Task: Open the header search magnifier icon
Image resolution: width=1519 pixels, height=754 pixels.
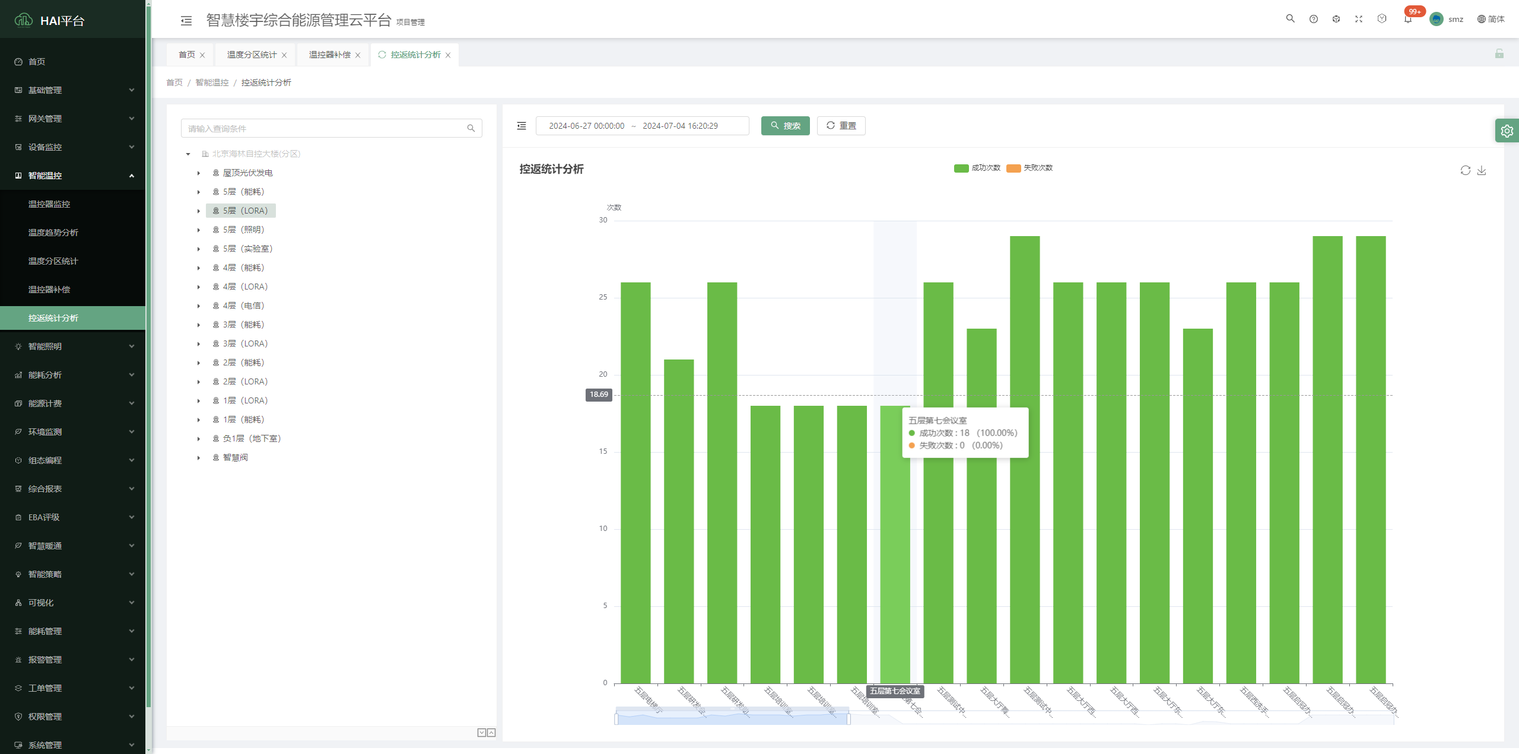Action: 1290,19
